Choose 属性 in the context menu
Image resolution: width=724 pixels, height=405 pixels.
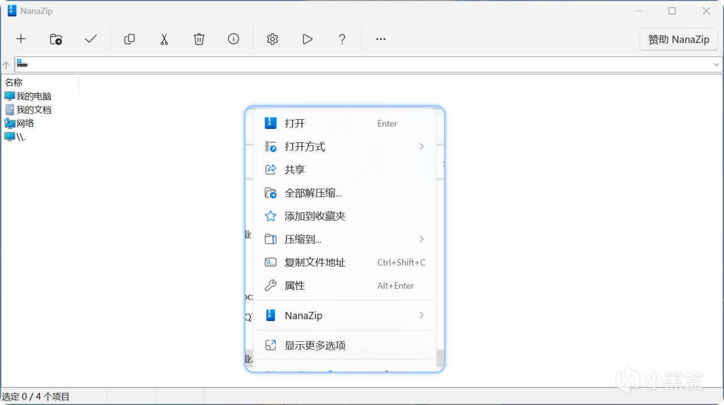click(x=346, y=285)
